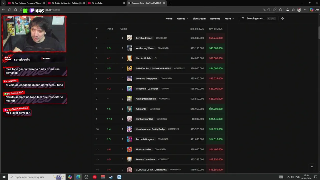
Task: Open the Games dropdown menu
Action: point(182,18)
